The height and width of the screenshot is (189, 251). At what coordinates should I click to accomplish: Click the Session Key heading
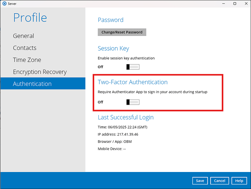pyautogui.click(x=113, y=48)
